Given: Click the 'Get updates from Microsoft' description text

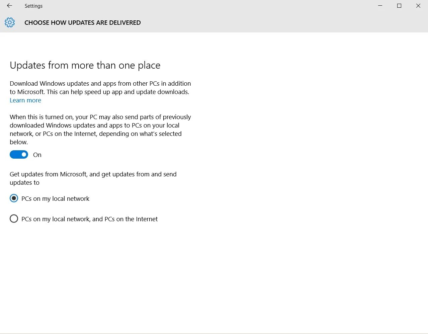Looking at the screenshot, I should pyautogui.click(x=93, y=178).
